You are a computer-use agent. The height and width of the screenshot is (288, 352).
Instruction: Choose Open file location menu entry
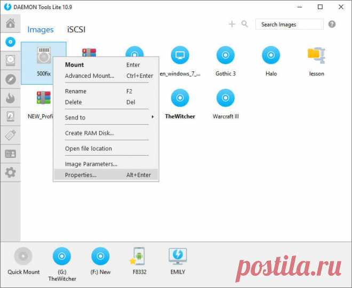coord(106,149)
